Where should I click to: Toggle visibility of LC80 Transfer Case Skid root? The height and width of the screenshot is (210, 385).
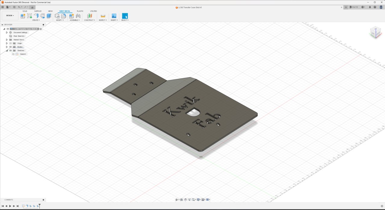(8, 29)
